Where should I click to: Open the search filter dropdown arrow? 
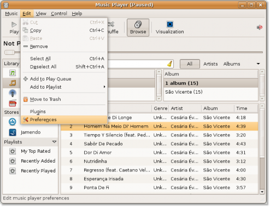(258, 64)
